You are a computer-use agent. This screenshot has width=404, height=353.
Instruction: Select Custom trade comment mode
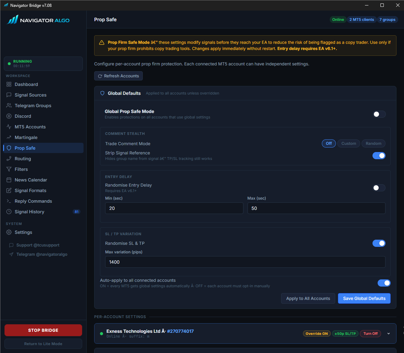click(349, 143)
